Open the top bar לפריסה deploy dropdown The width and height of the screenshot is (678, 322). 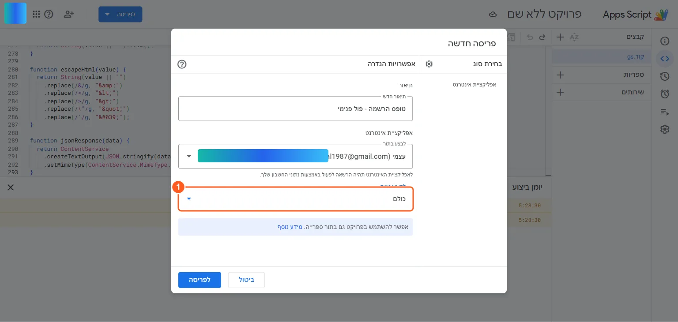pos(120,14)
